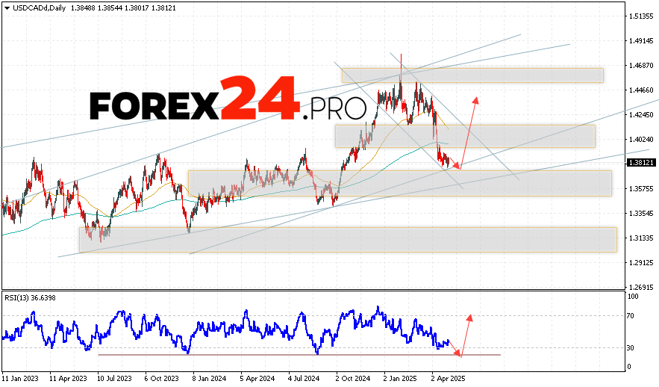Select the date label 6 Oct 2023

click(x=162, y=379)
